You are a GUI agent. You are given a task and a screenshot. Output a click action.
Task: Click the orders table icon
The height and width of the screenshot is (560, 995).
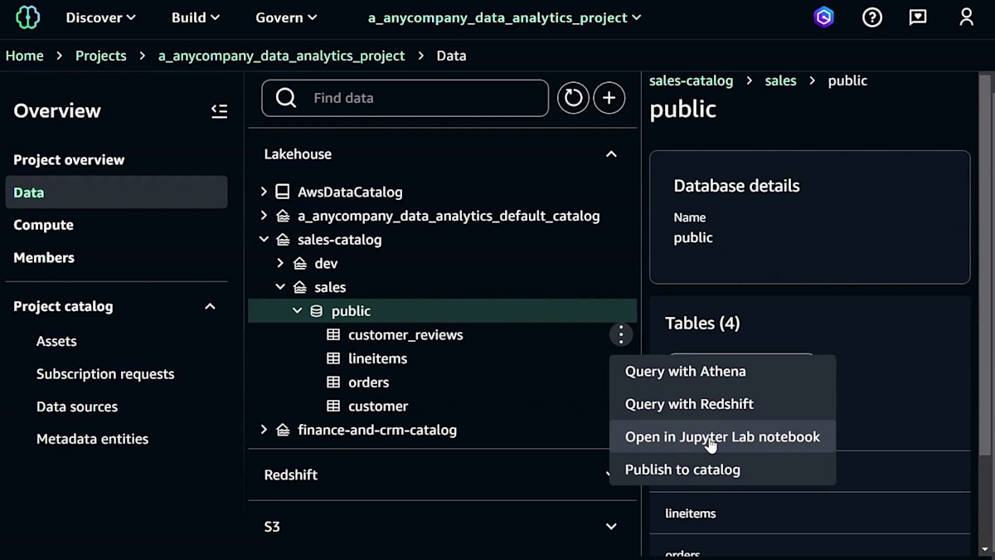point(333,382)
